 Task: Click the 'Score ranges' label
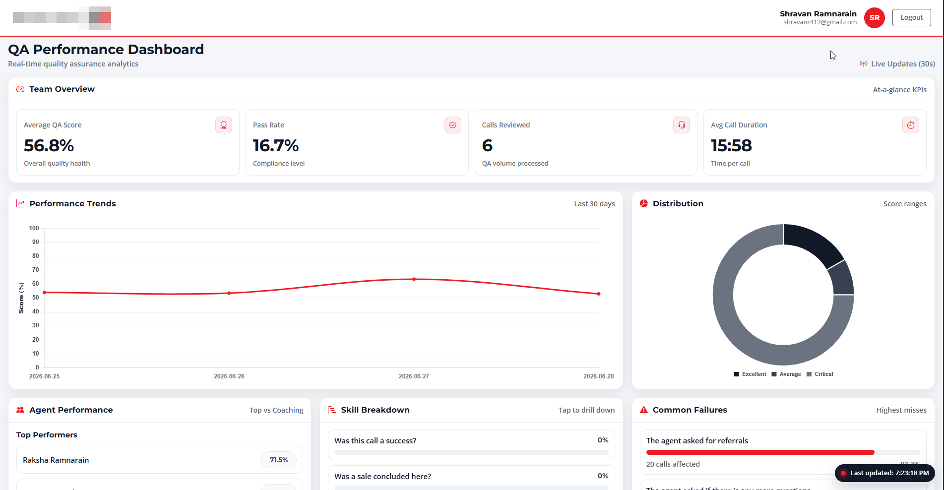pos(905,204)
